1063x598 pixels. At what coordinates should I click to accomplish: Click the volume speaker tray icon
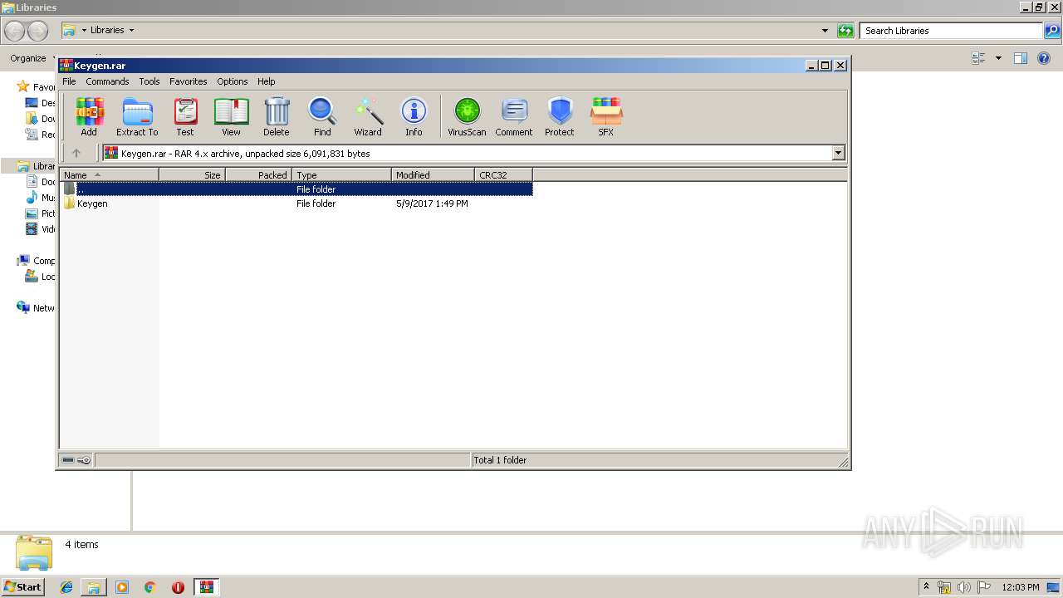click(964, 587)
